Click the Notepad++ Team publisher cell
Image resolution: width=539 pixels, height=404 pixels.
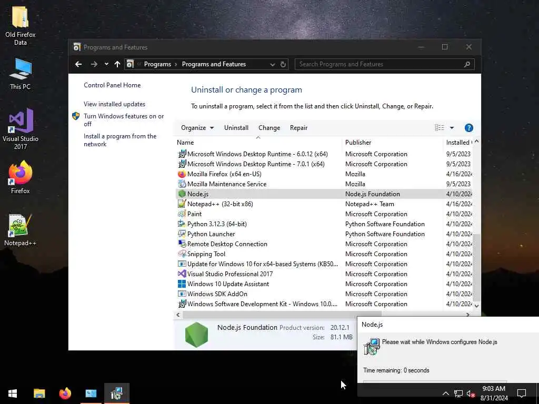pyautogui.click(x=370, y=204)
